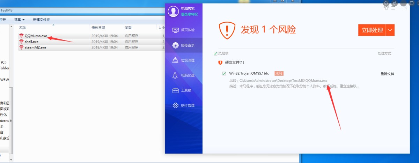This screenshot has height=163, width=419.
Task: Click the 登录享特权 login link
Action: tap(189, 14)
